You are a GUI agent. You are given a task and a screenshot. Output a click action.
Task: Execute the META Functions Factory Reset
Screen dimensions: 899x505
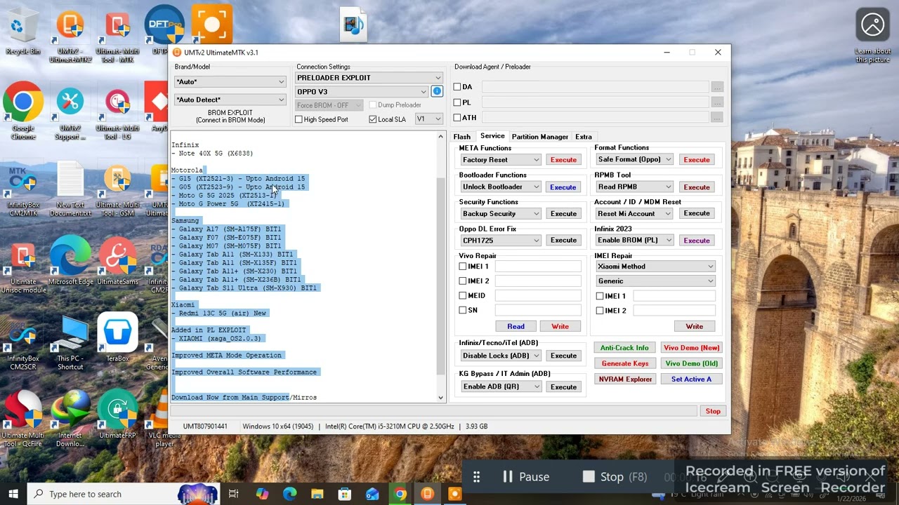click(x=563, y=160)
